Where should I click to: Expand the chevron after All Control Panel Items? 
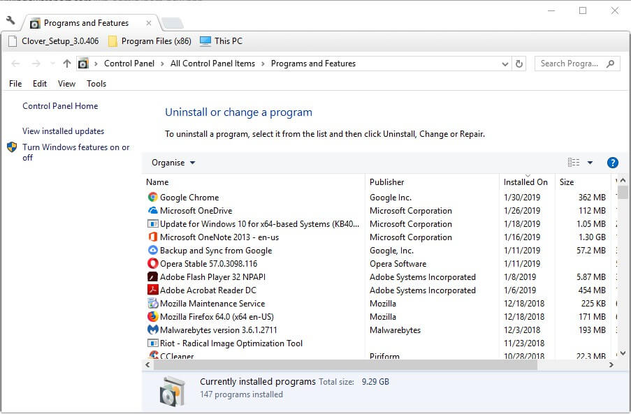click(x=263, y=64)
